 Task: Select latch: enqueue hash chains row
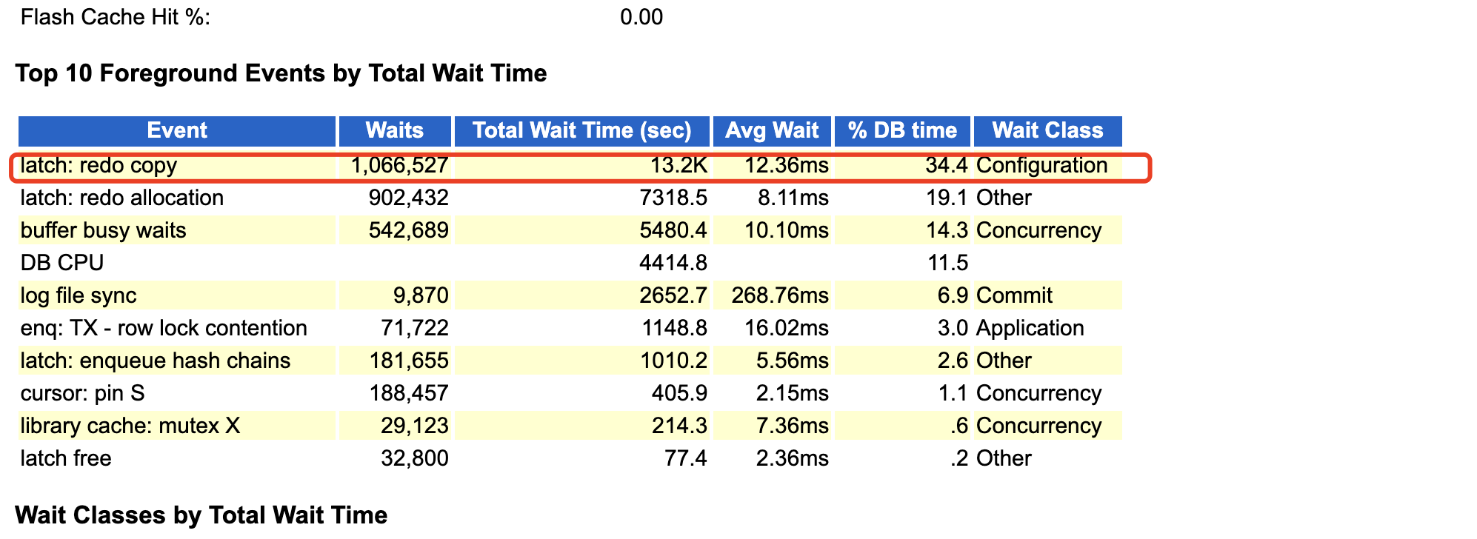[570, 361]
